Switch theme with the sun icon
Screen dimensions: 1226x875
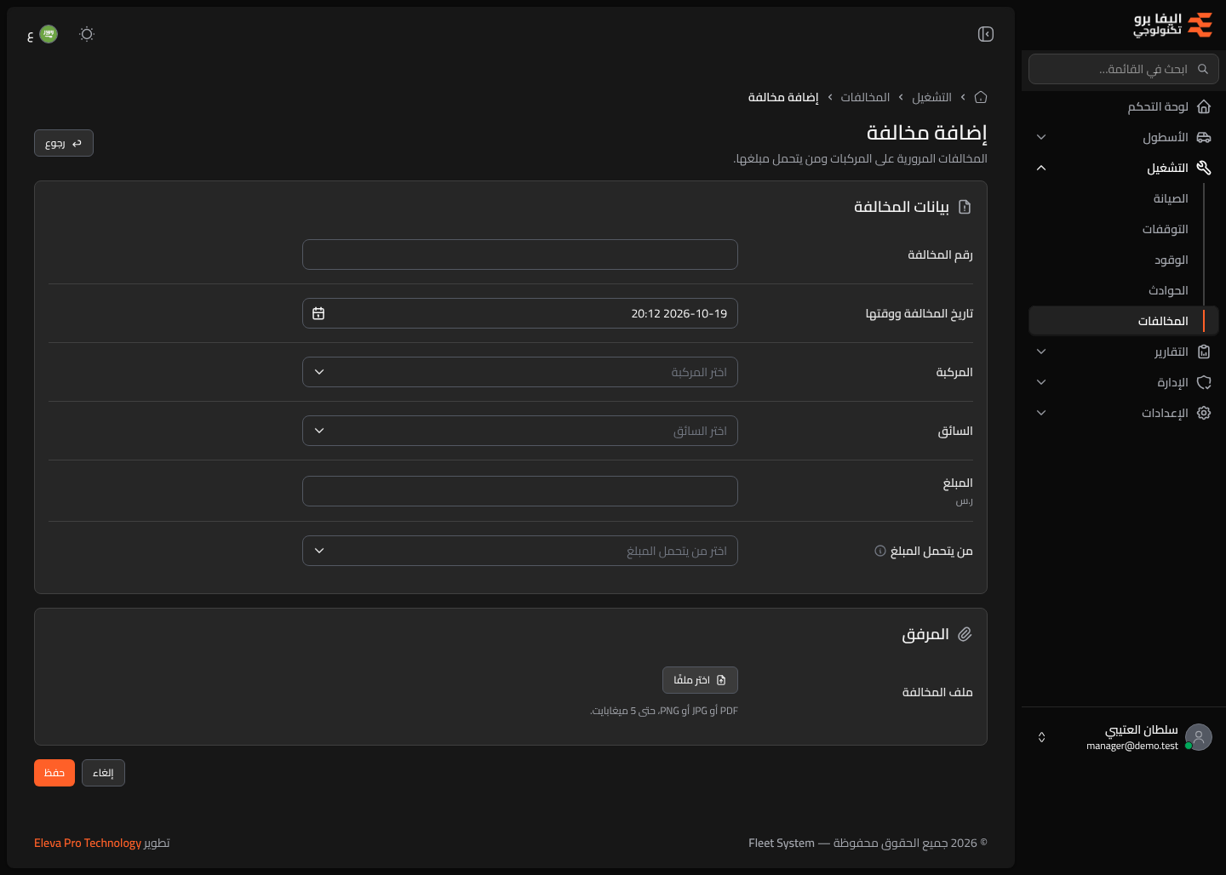[x=87, y=34]
